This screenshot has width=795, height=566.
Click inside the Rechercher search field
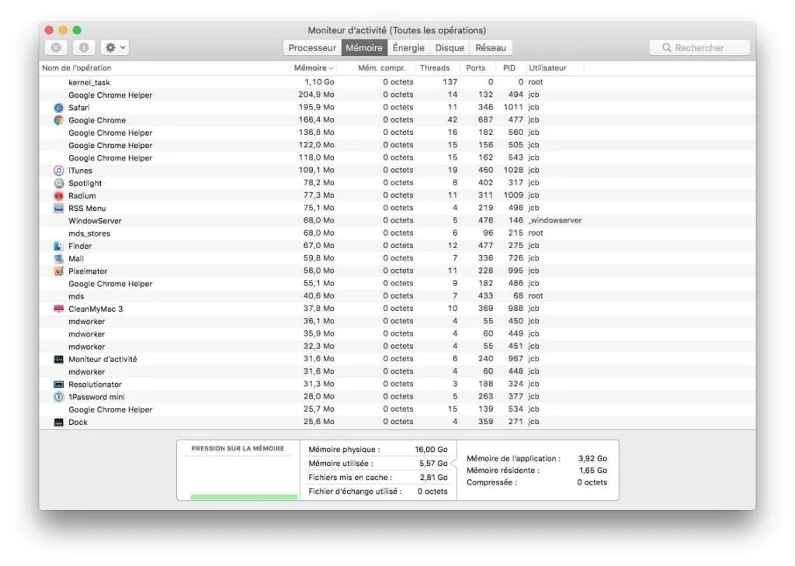pyautogui.click(x=699, y=47)
